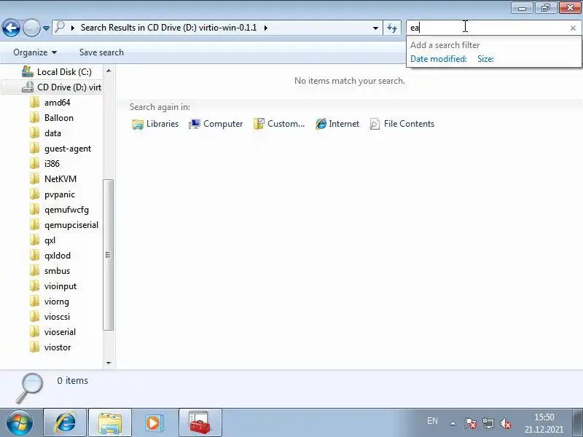Open the qemupciserial folder
This screenshot has height=437, width=583.
click(71, 225)
